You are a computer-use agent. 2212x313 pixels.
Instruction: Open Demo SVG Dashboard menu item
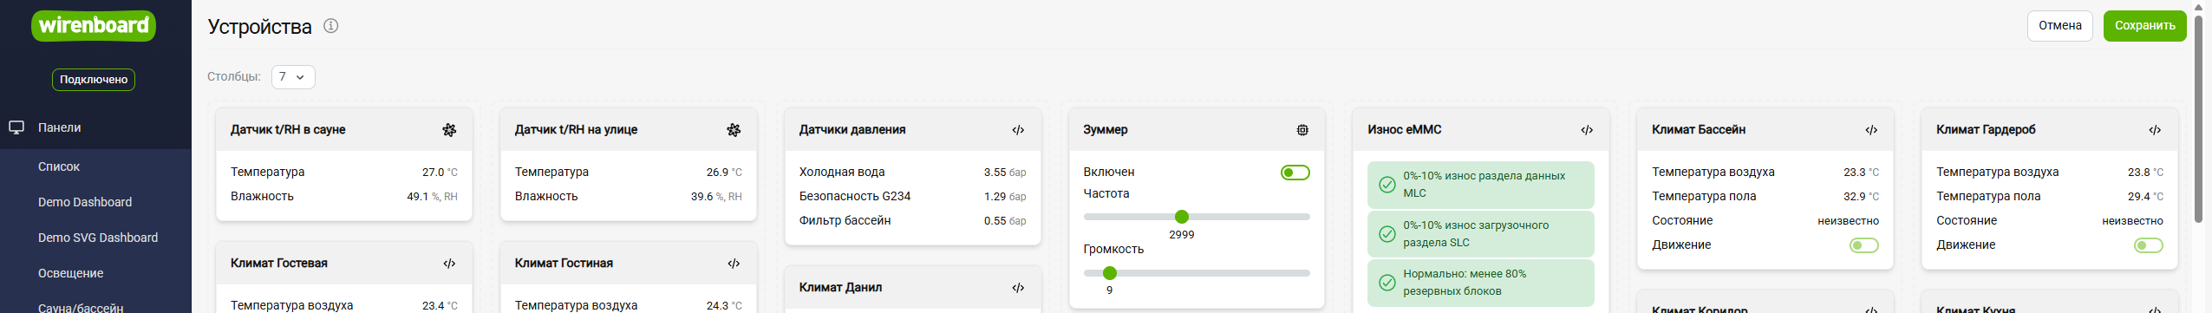pos(98,238)
